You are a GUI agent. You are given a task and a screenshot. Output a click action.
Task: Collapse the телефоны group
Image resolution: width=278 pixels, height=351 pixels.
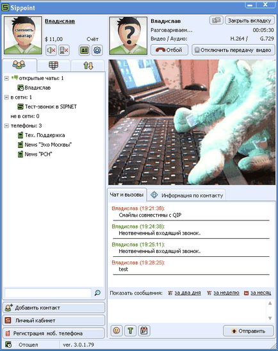[x=6, y=126]
